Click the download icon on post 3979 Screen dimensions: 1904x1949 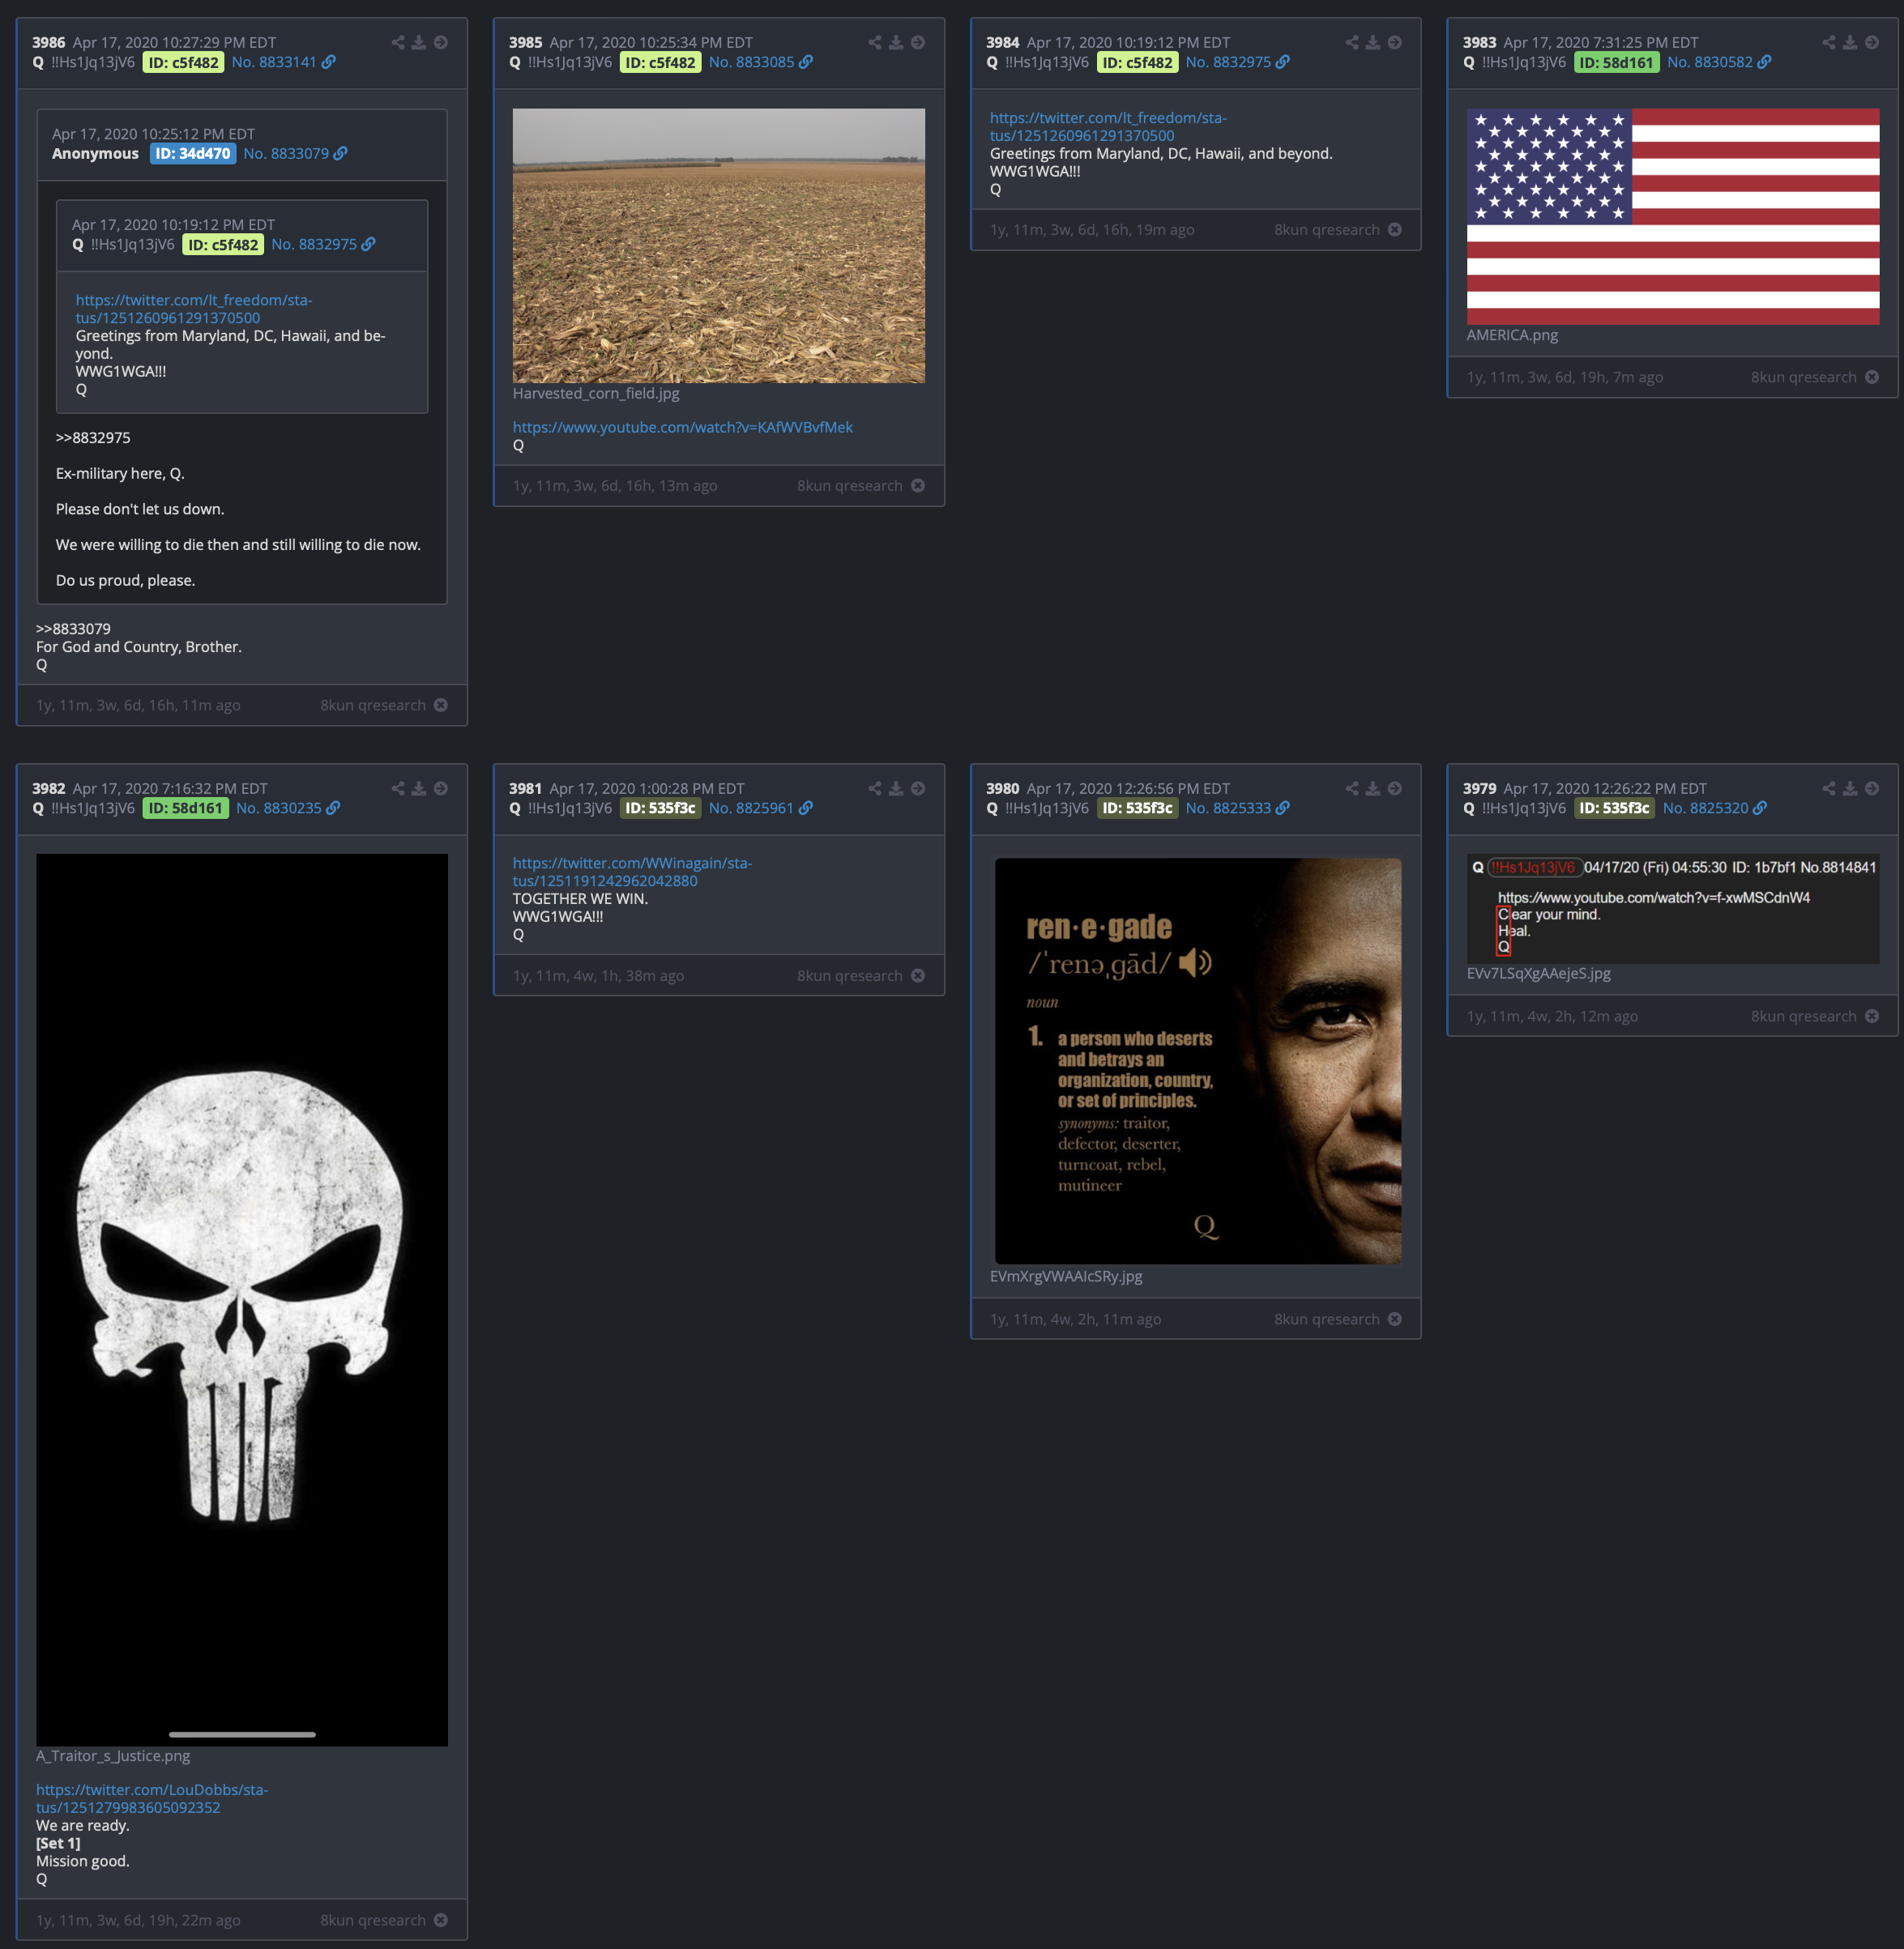1850,788
